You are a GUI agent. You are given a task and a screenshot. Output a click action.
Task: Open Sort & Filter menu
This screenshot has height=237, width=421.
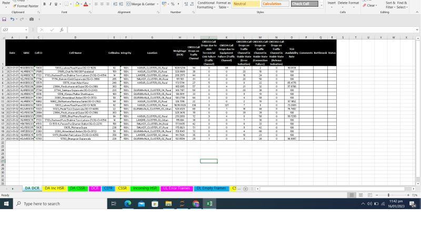click(390, 5)
